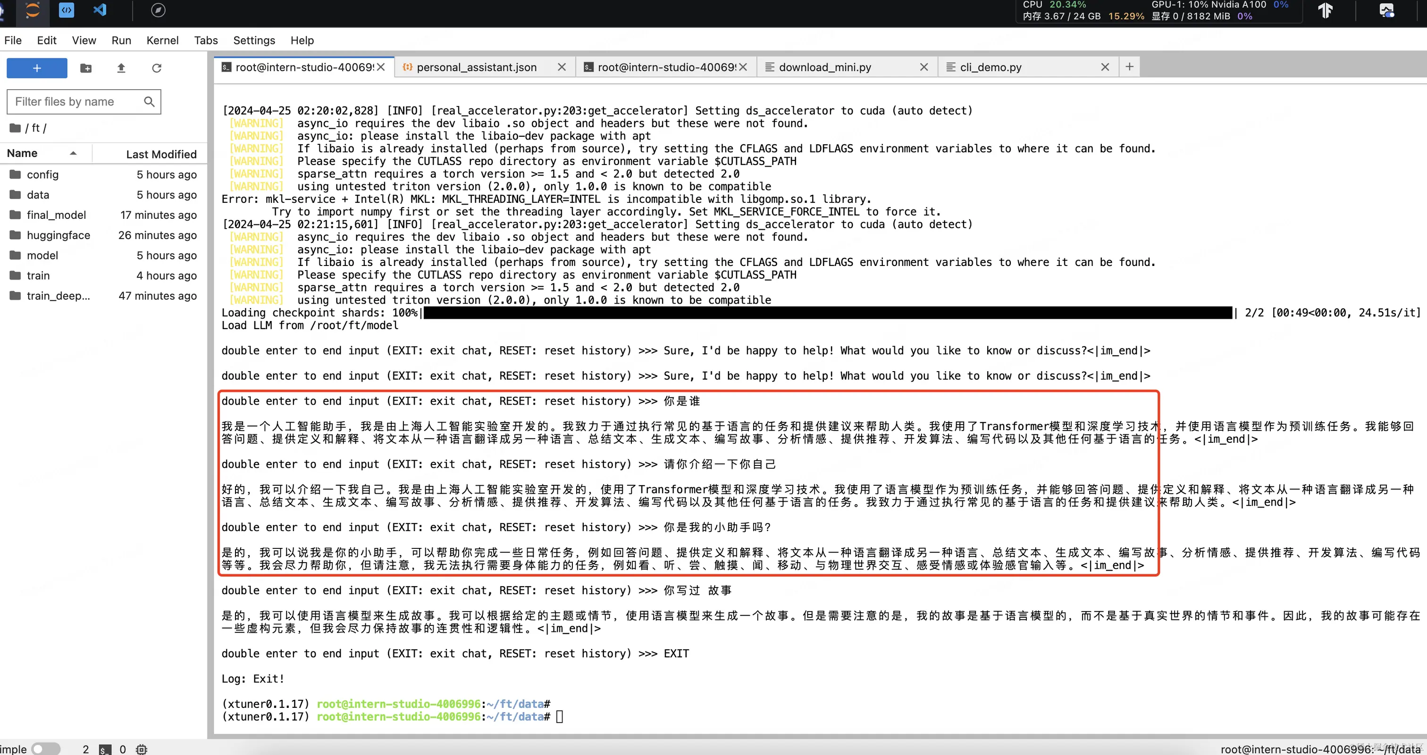Refresh the file browser list
The image size is (1427, 755).
point(157,68)
